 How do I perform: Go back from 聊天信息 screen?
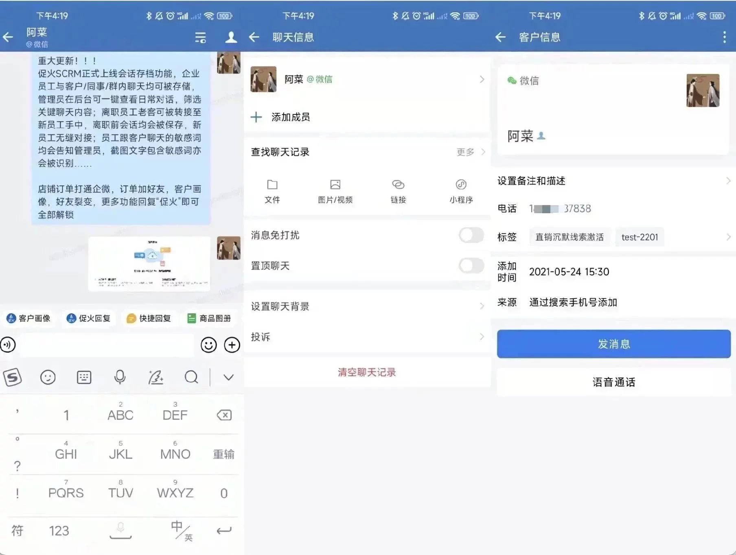254,37
